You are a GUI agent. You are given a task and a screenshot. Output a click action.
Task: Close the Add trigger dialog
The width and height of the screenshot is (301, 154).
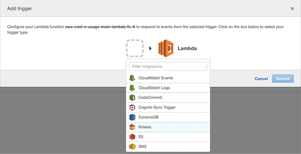coord(292,8)
